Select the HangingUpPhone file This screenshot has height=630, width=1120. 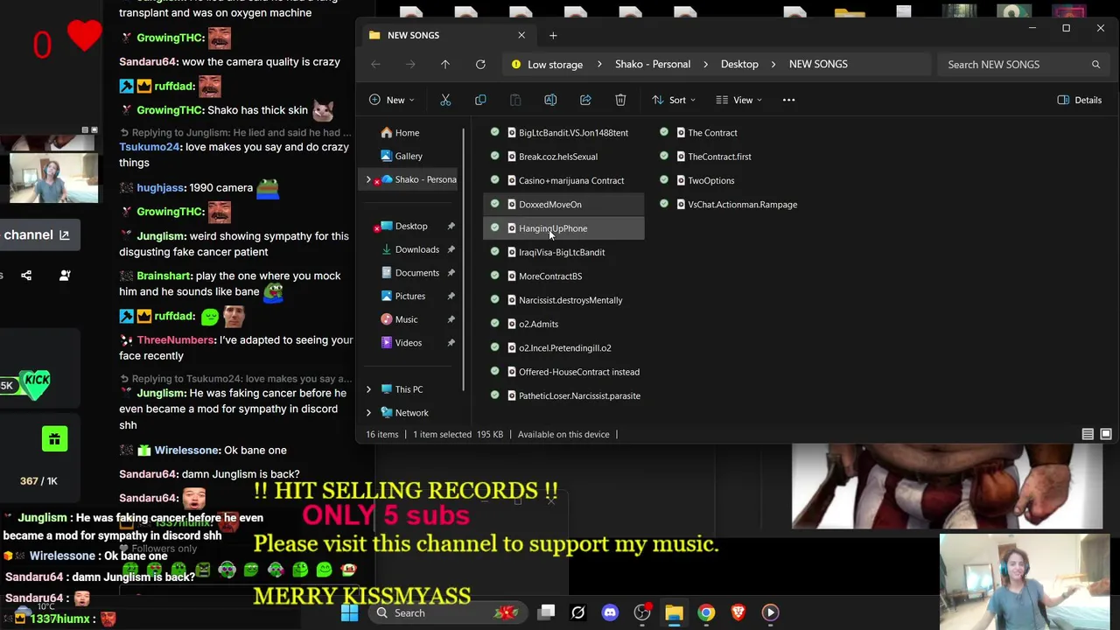click(x=563, y=228)
